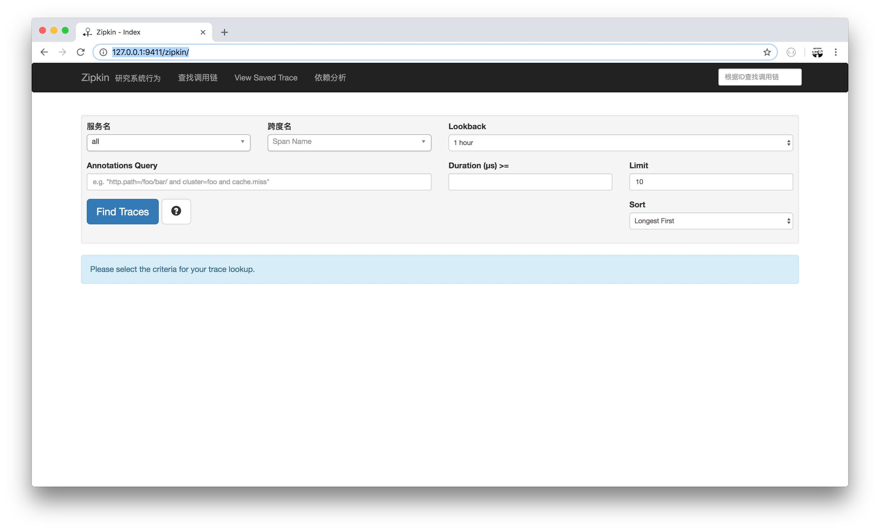Click the browser forward arrow
The height and width of the screenshot is (532, 880).
click(x=62, y=52)
